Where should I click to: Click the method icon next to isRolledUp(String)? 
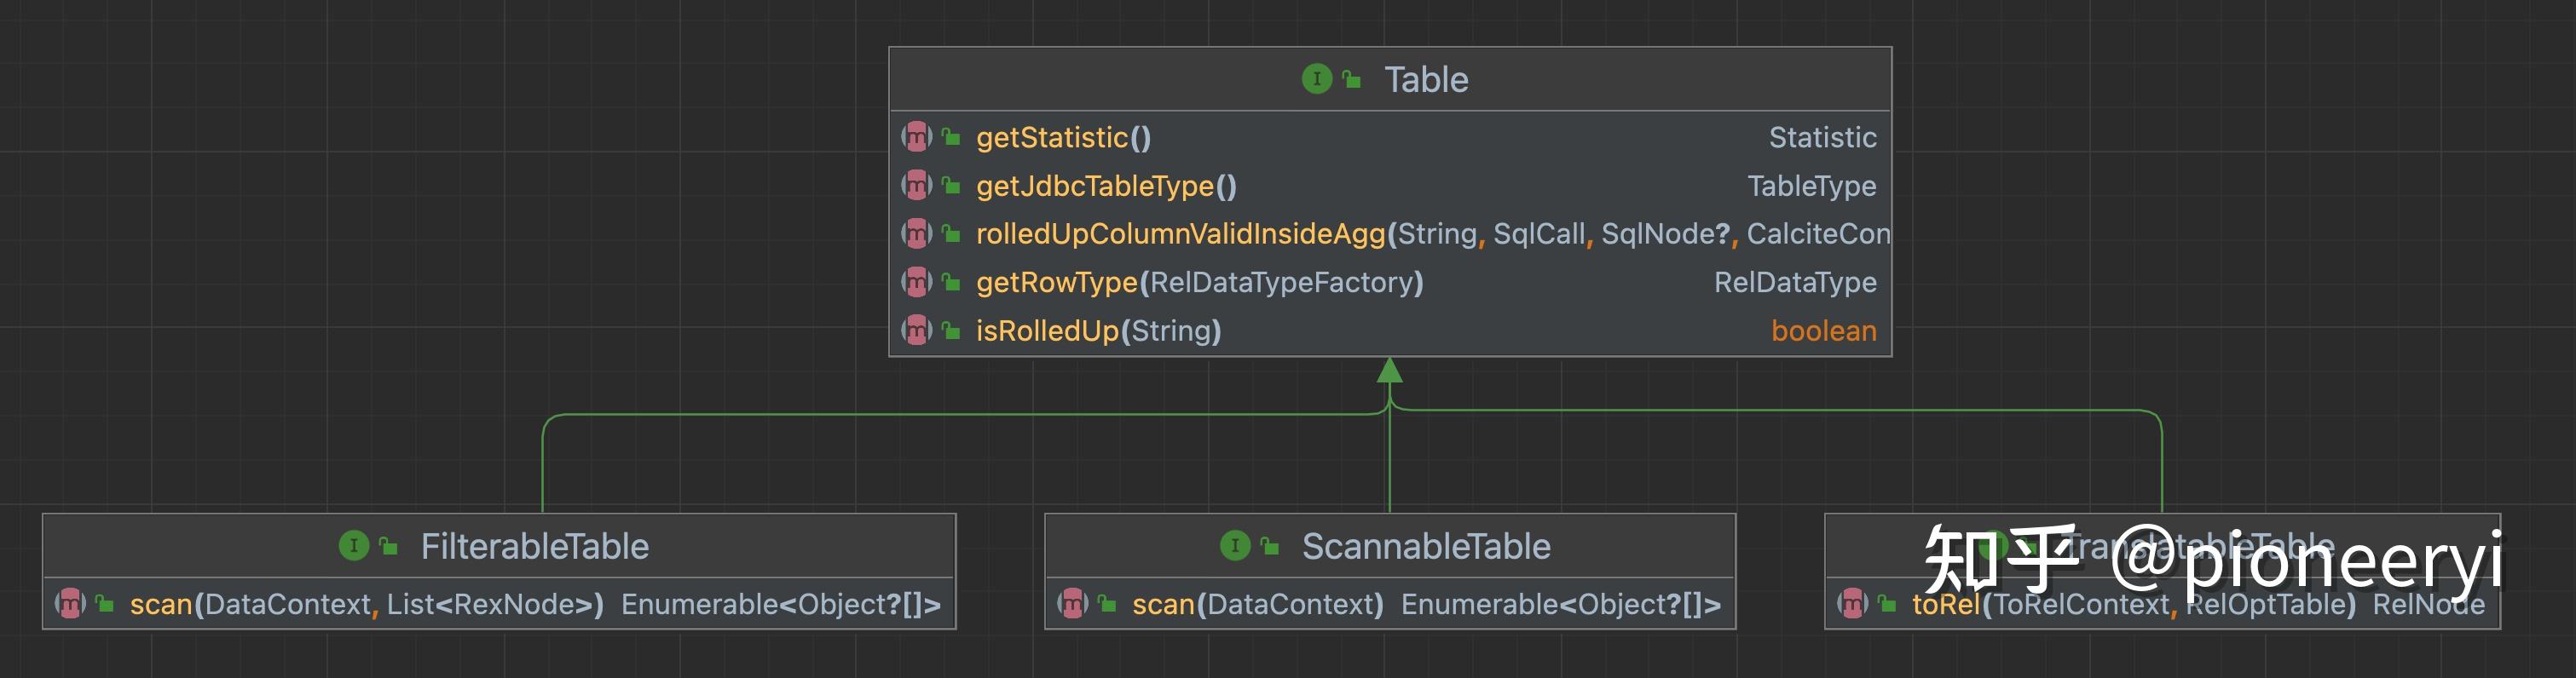(x=916, y=330)
